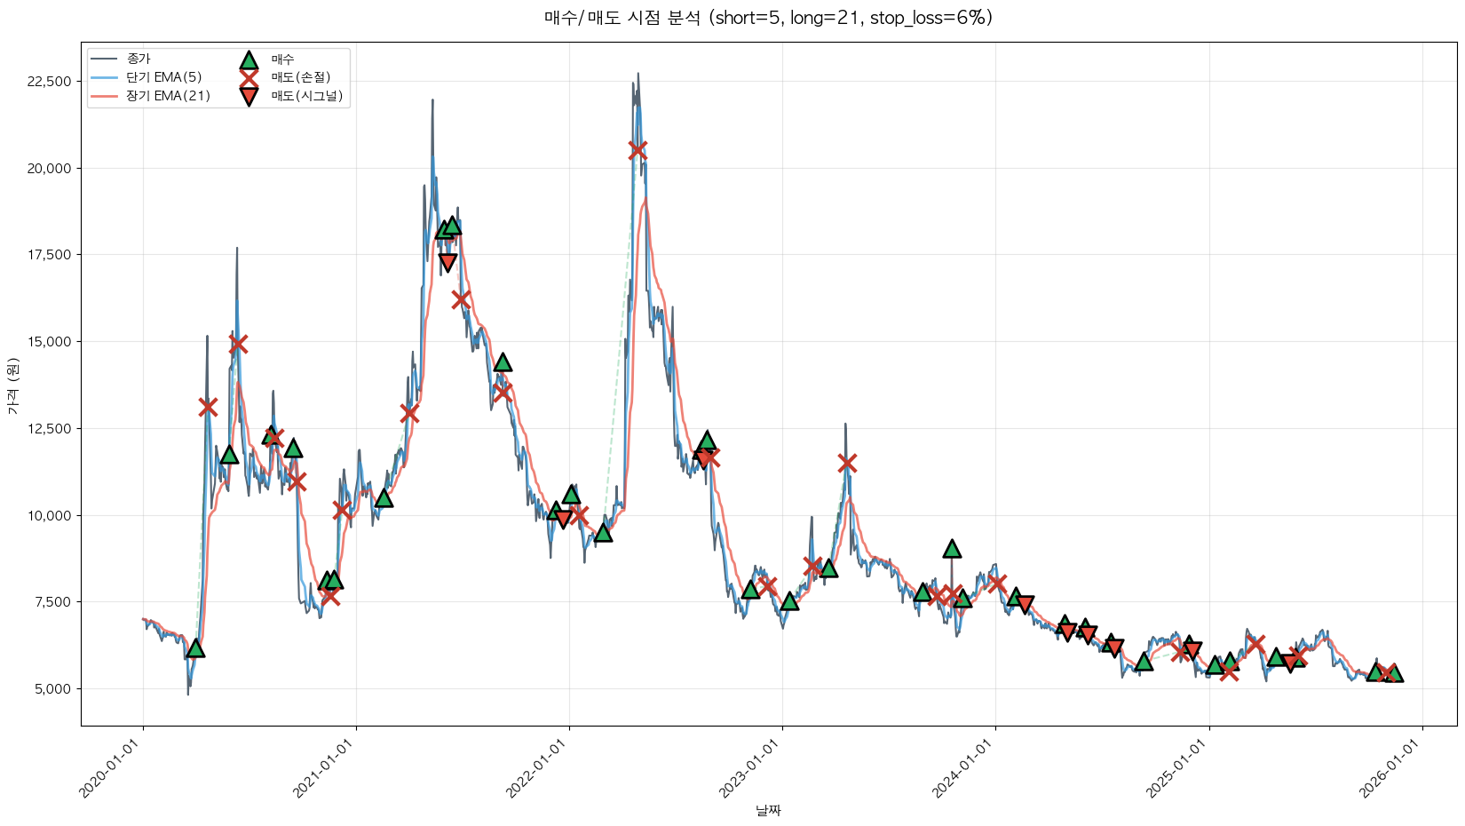The image size is (1465, 826).
Task: Click the 10,000 y-axis tick label
Action: point(49,516)
